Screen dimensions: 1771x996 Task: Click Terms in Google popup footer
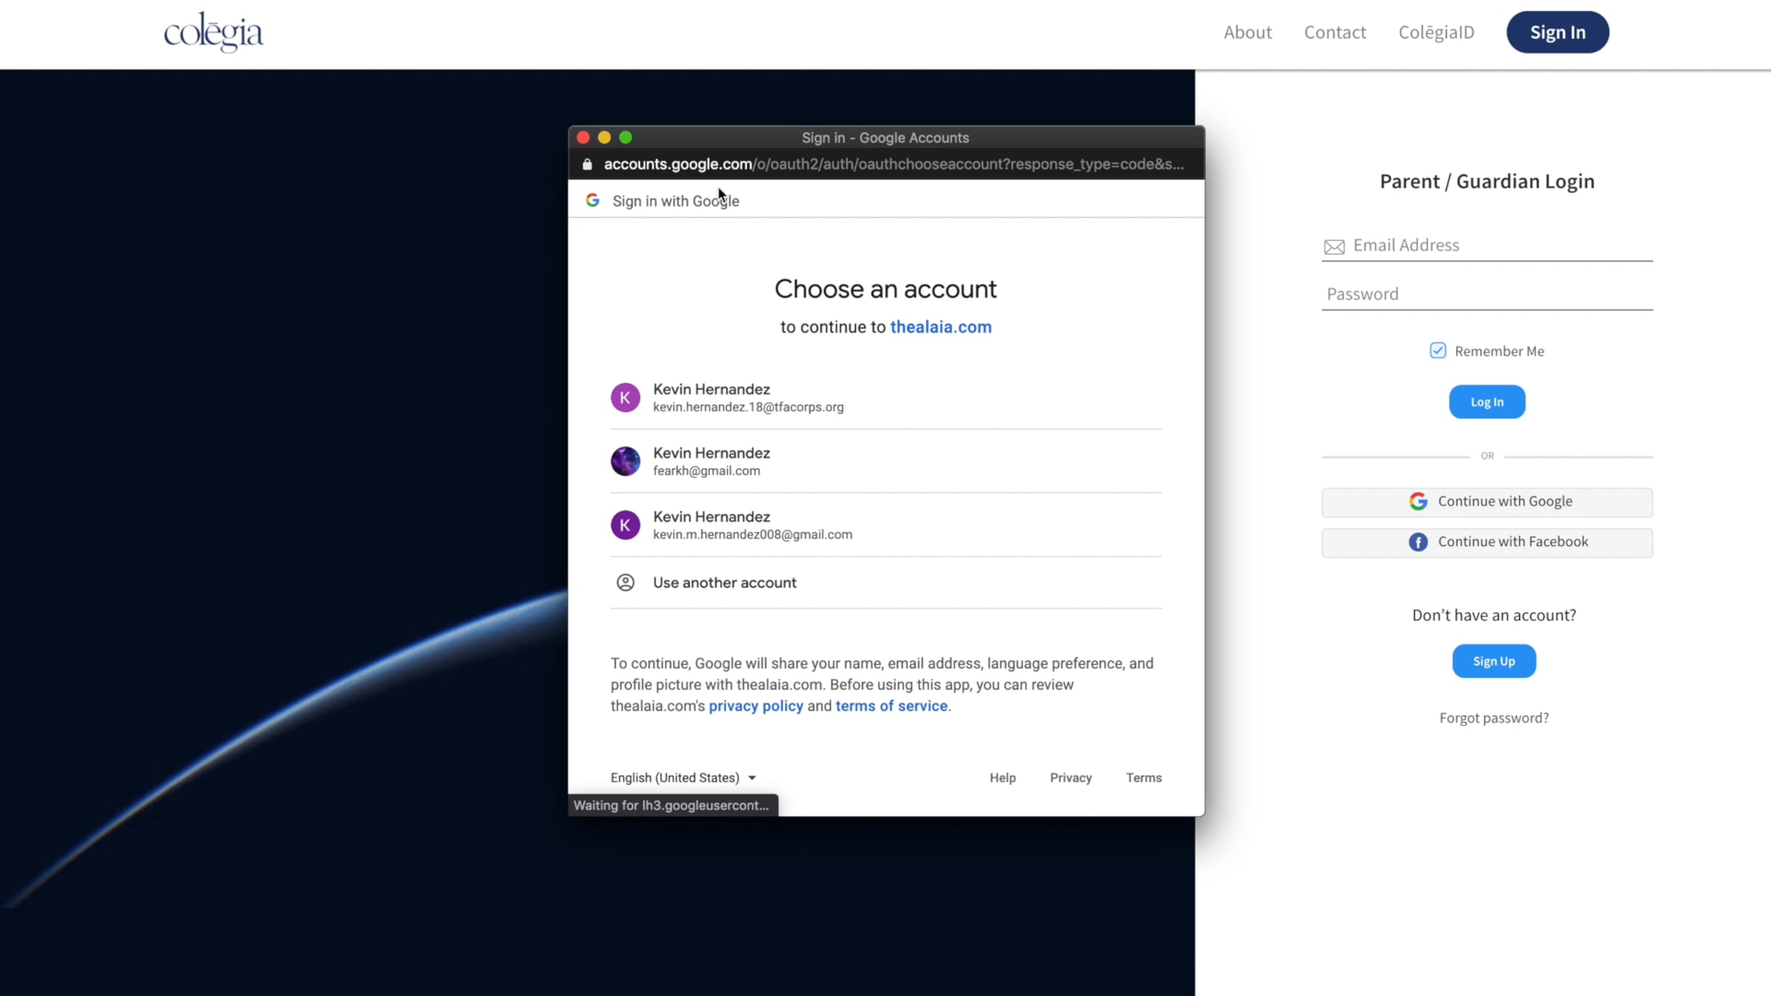[1144, 778]
